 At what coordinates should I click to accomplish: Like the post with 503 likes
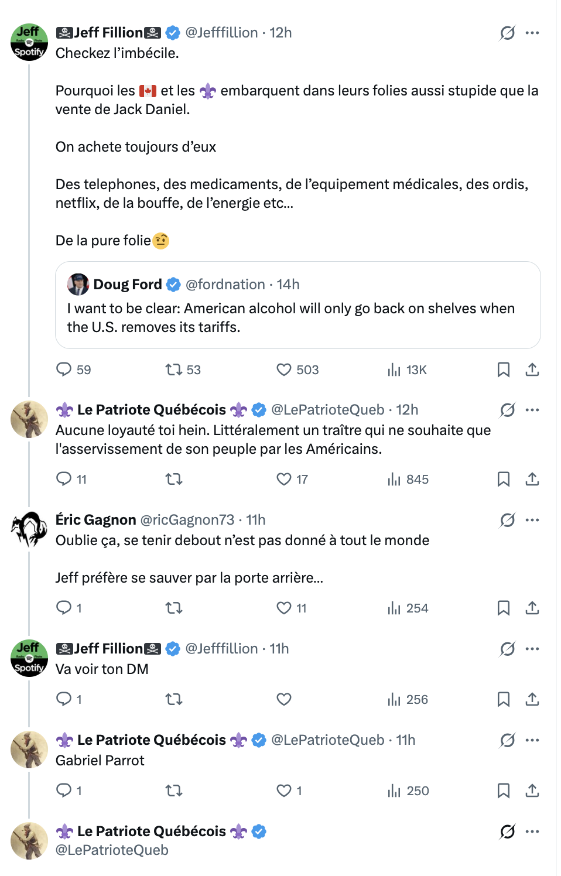coord(284,369)
